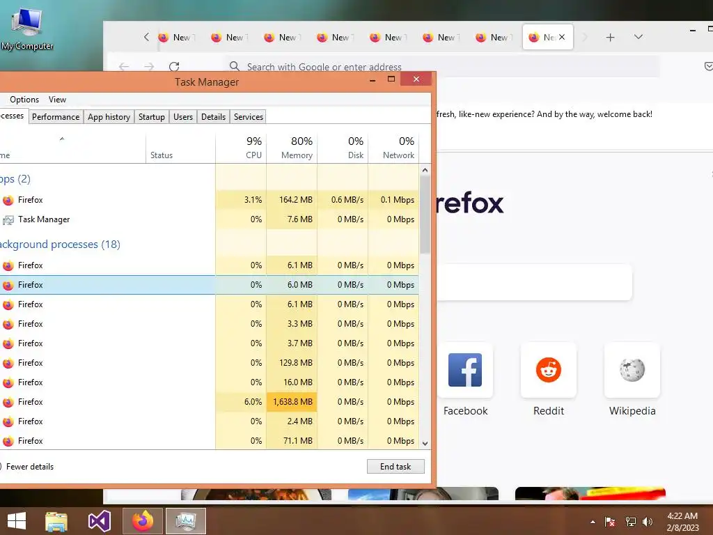
Task: Click the Status column header
Action: click(180, 148)
